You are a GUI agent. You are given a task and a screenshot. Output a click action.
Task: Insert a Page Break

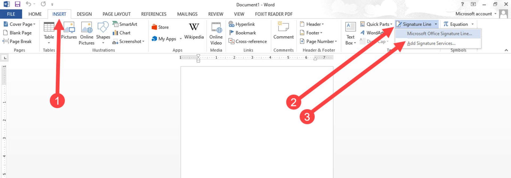coord(17,41)
